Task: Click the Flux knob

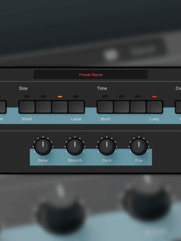Action: [139, 147]
